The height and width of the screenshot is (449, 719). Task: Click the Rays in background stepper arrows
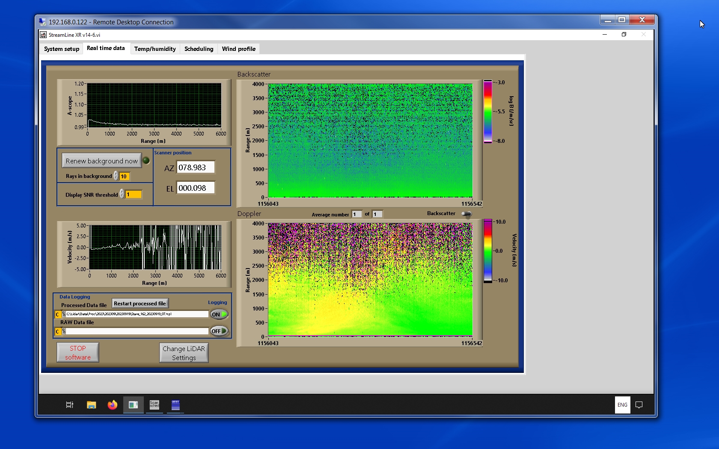(x=116, y=176)
